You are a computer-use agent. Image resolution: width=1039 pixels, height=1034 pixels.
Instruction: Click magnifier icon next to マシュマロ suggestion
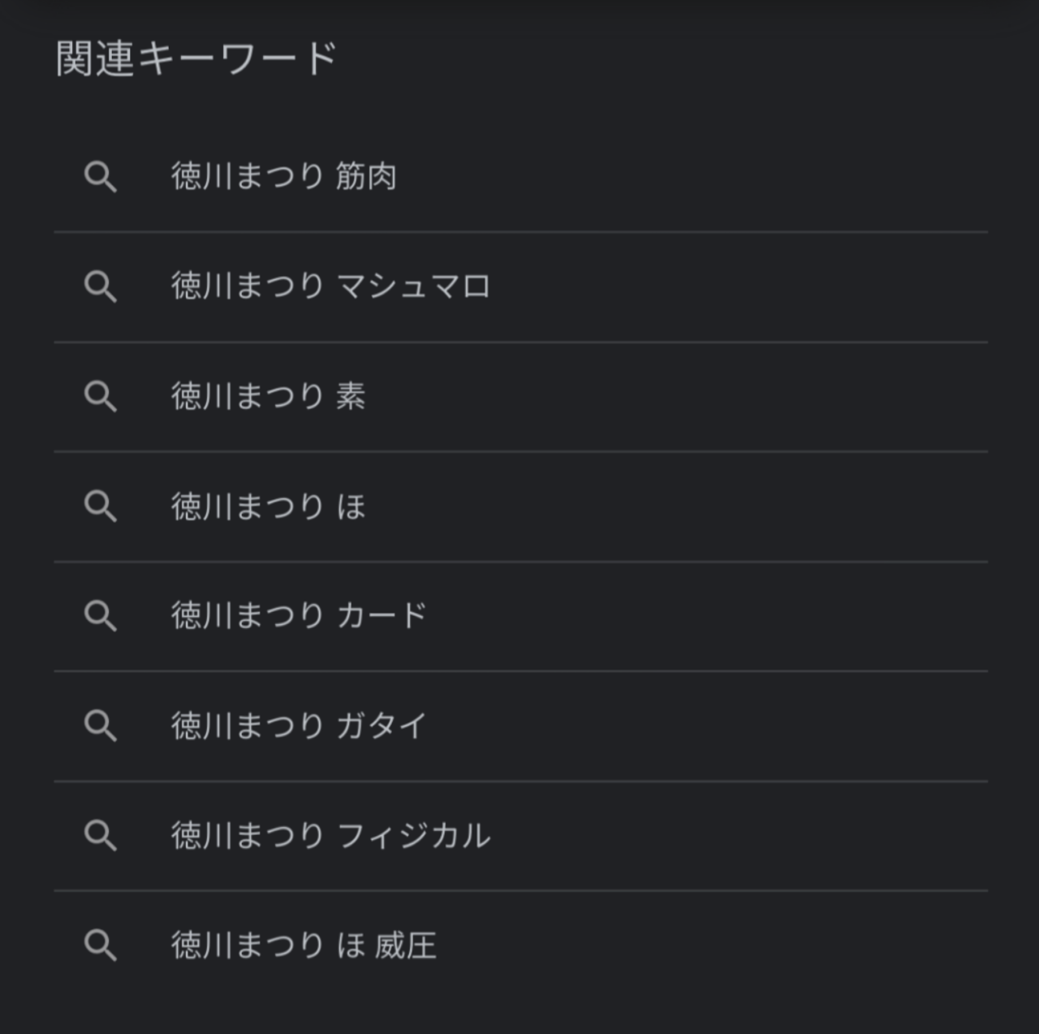click(101, 287)
